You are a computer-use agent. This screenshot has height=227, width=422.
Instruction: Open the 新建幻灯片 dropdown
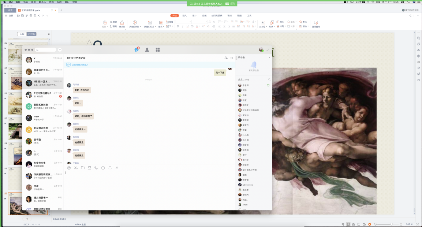(149, 27)
